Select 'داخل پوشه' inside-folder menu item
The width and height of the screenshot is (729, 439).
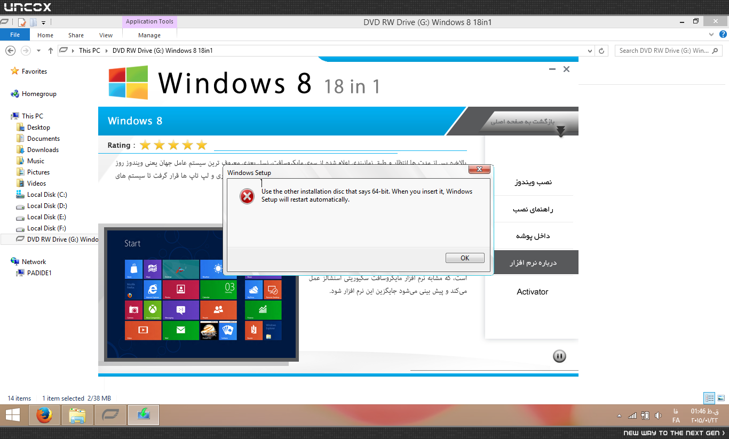(534, 236)
